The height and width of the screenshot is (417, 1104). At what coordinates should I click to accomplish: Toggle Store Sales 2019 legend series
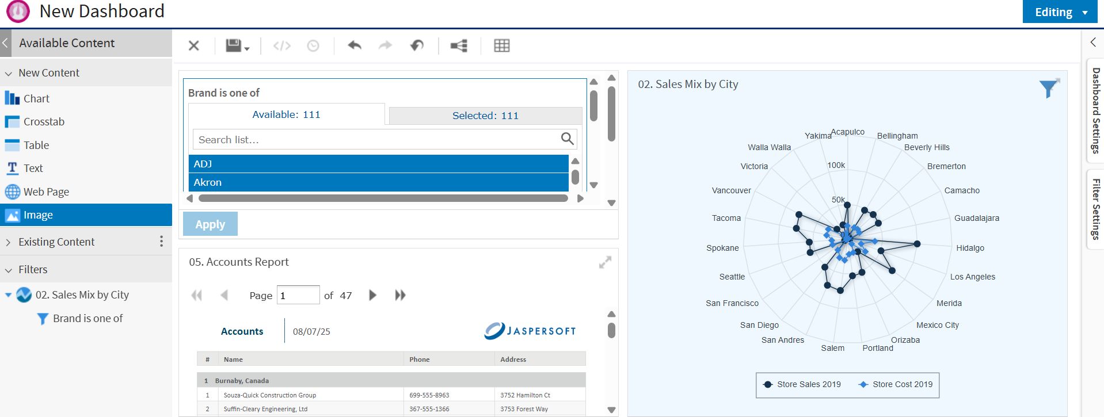tap(802, 384)
